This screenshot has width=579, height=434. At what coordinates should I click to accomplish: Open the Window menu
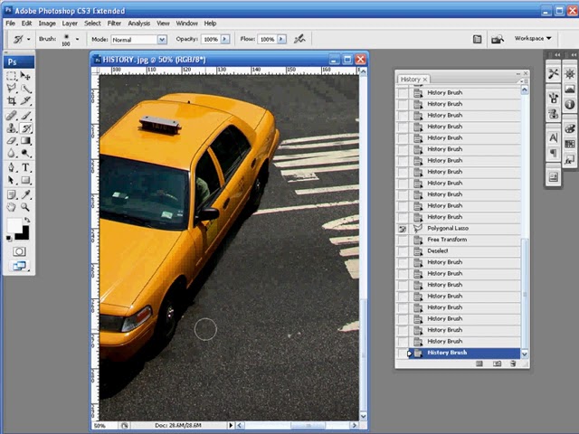[187, 24]
